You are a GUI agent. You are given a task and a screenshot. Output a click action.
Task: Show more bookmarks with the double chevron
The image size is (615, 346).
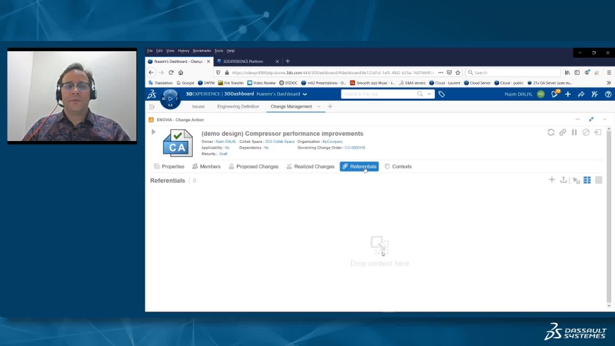click(x=609, y=83)
